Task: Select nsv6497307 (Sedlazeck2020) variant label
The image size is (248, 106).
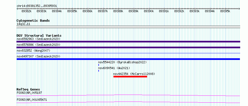Action: (38, 56)
